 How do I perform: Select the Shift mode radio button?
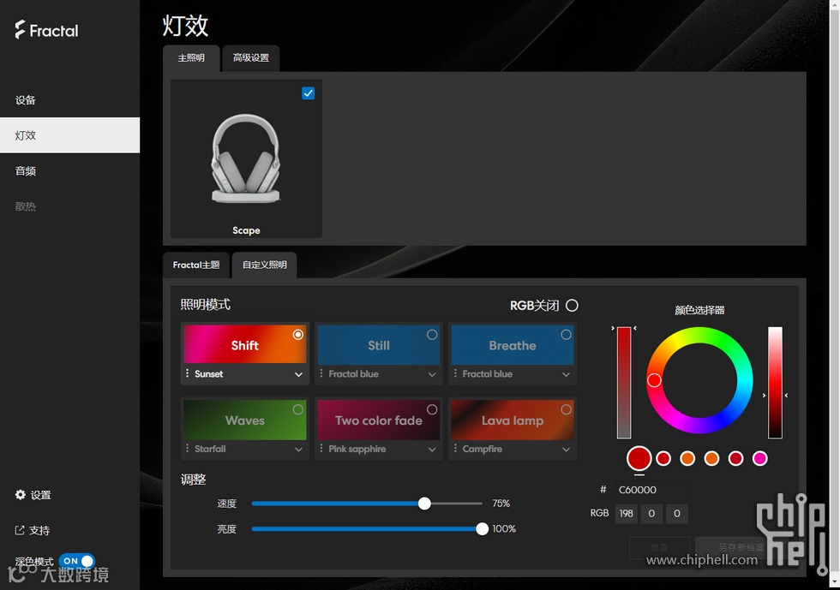(298, 335)
